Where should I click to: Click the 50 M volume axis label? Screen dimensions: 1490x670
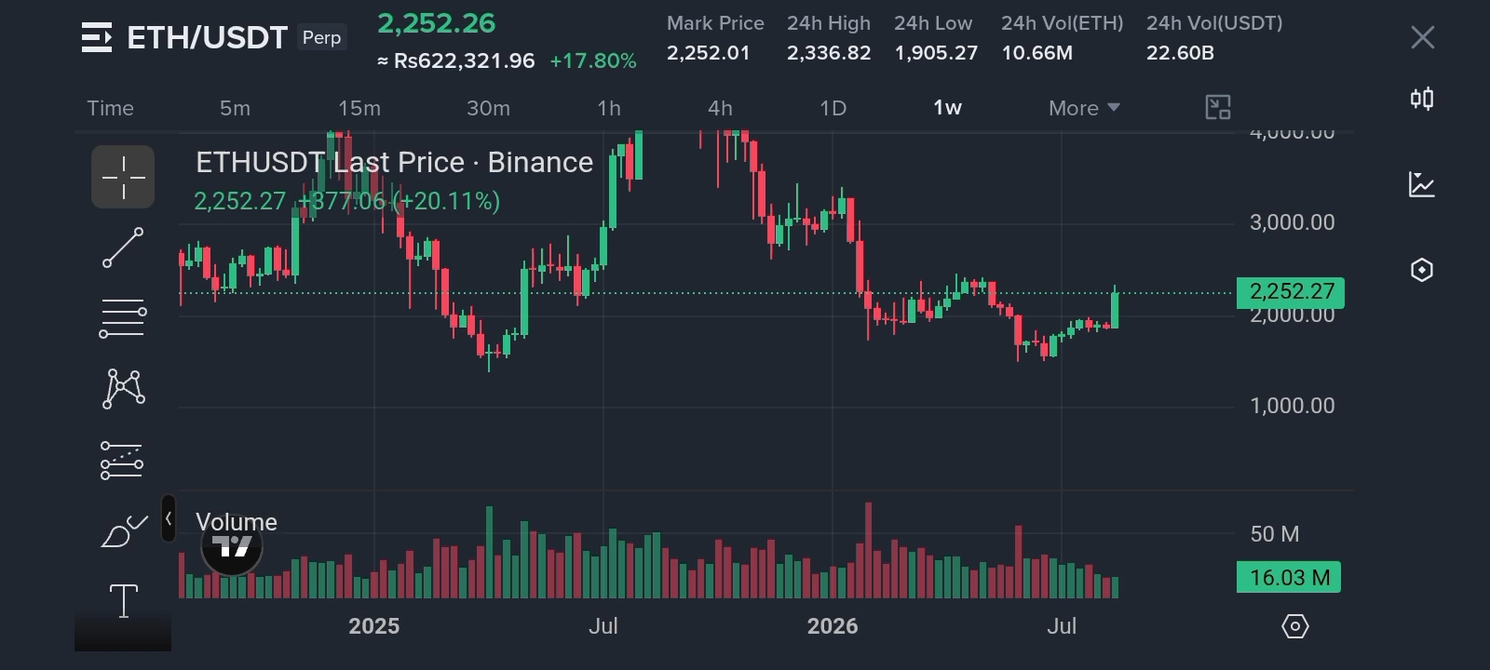point(1274,534)
